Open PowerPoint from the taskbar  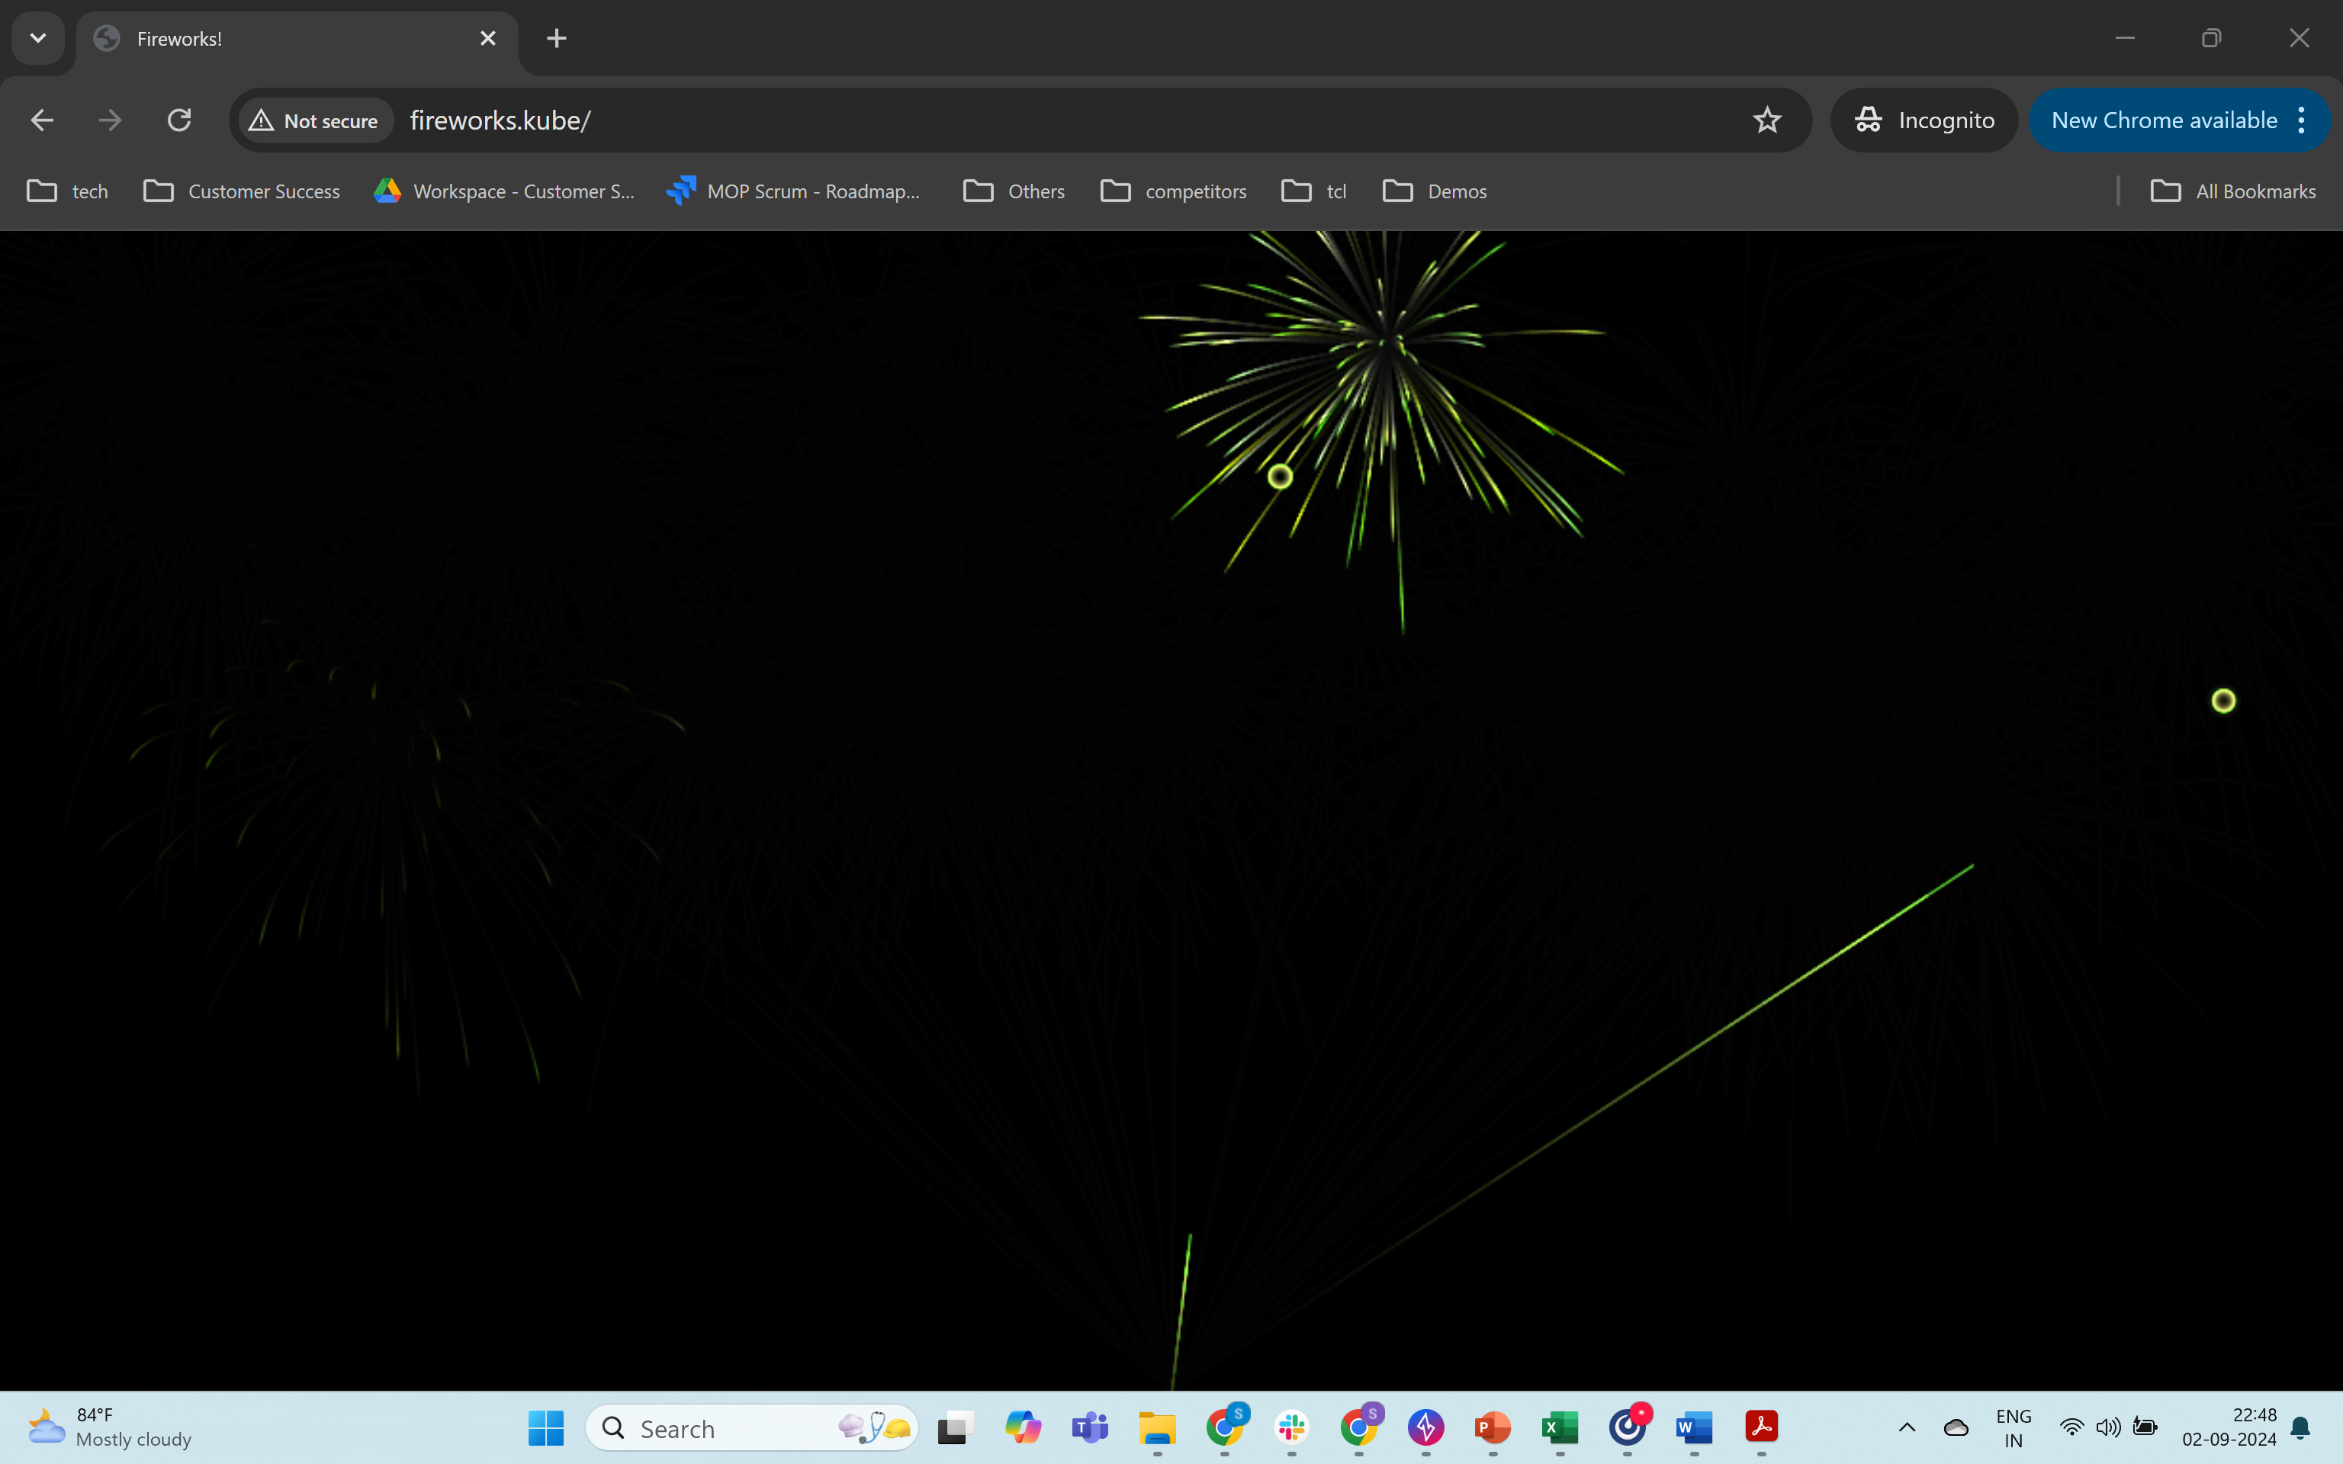[1493, 1427]
